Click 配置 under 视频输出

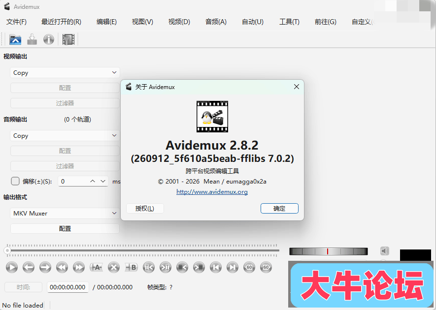(65, 88)
